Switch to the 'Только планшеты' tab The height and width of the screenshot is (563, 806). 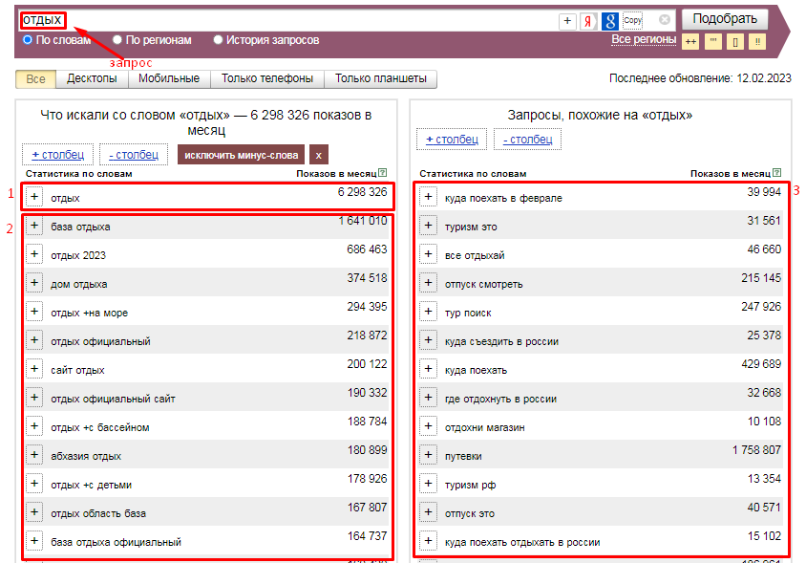pyautogui.click(x=380, y=79)
